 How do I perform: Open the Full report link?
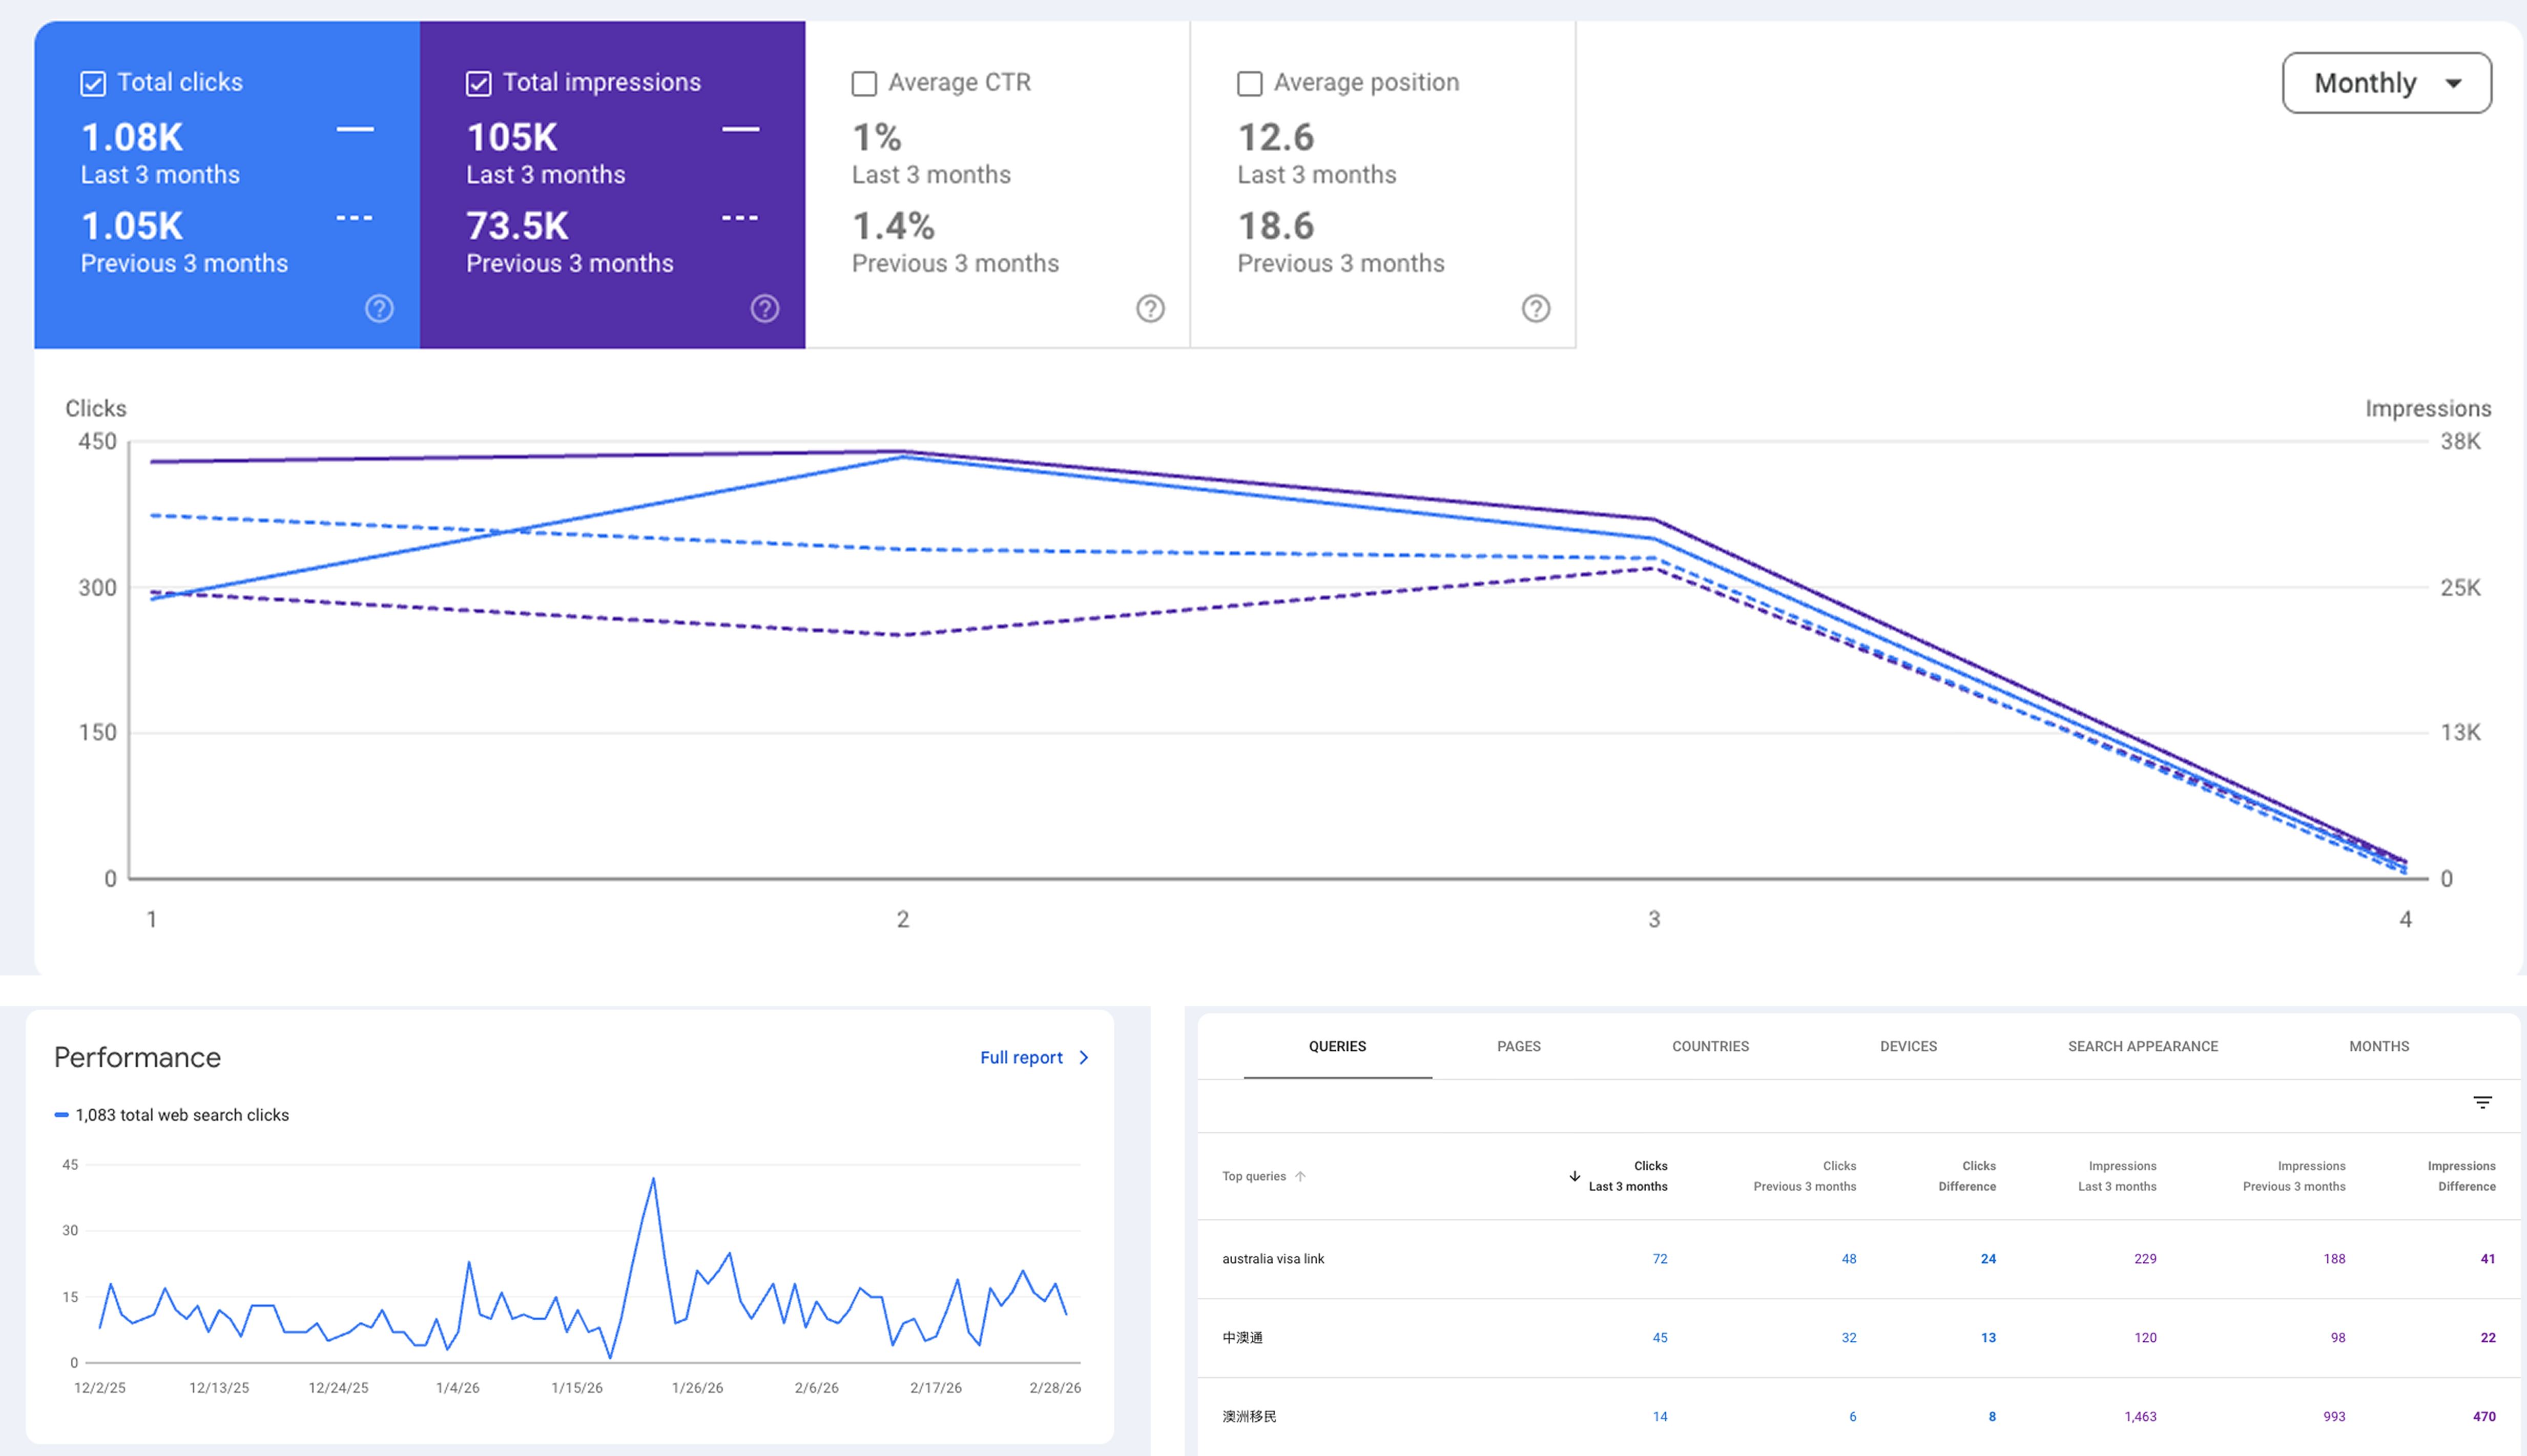[x=1021, y=1057]
